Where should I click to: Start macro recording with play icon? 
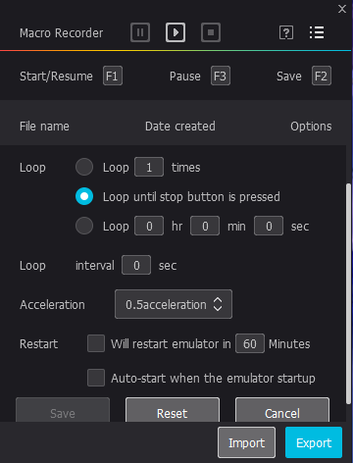pos(176,32)
